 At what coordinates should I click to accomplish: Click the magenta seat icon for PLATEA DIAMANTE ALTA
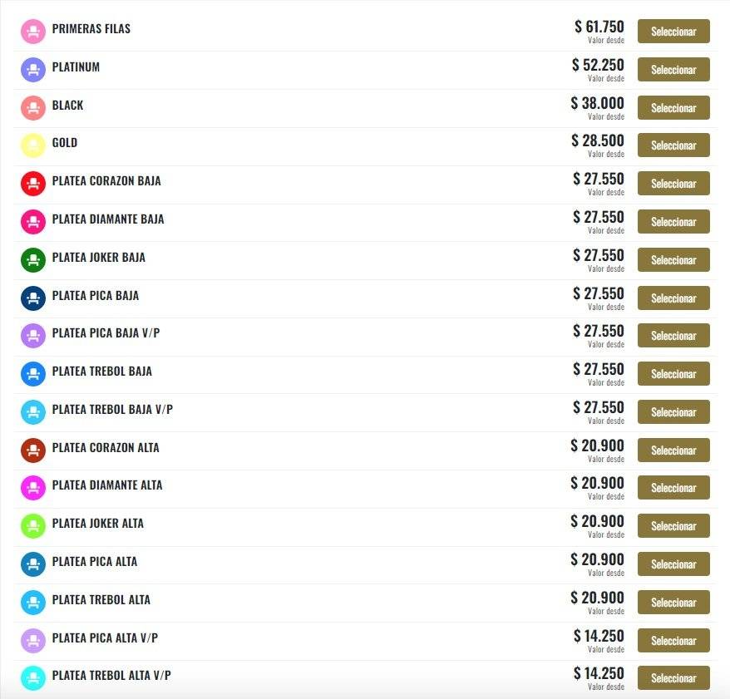click(x=33, y=488)
